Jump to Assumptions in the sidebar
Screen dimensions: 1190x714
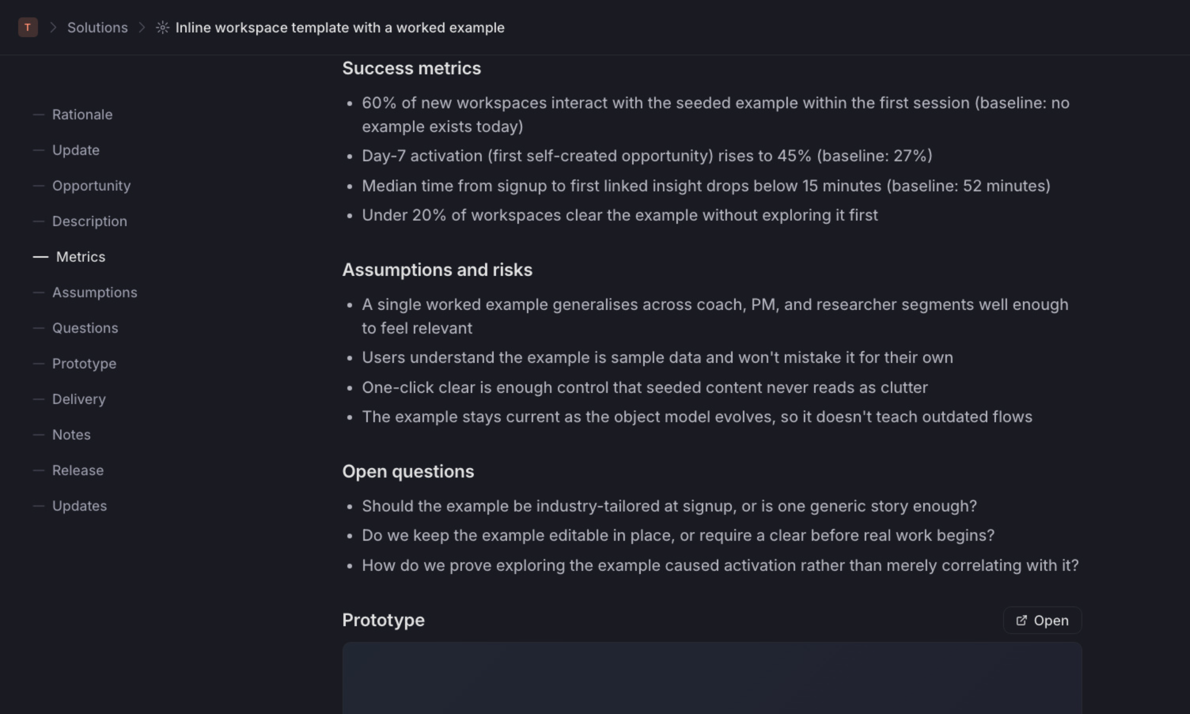(95, 293)
